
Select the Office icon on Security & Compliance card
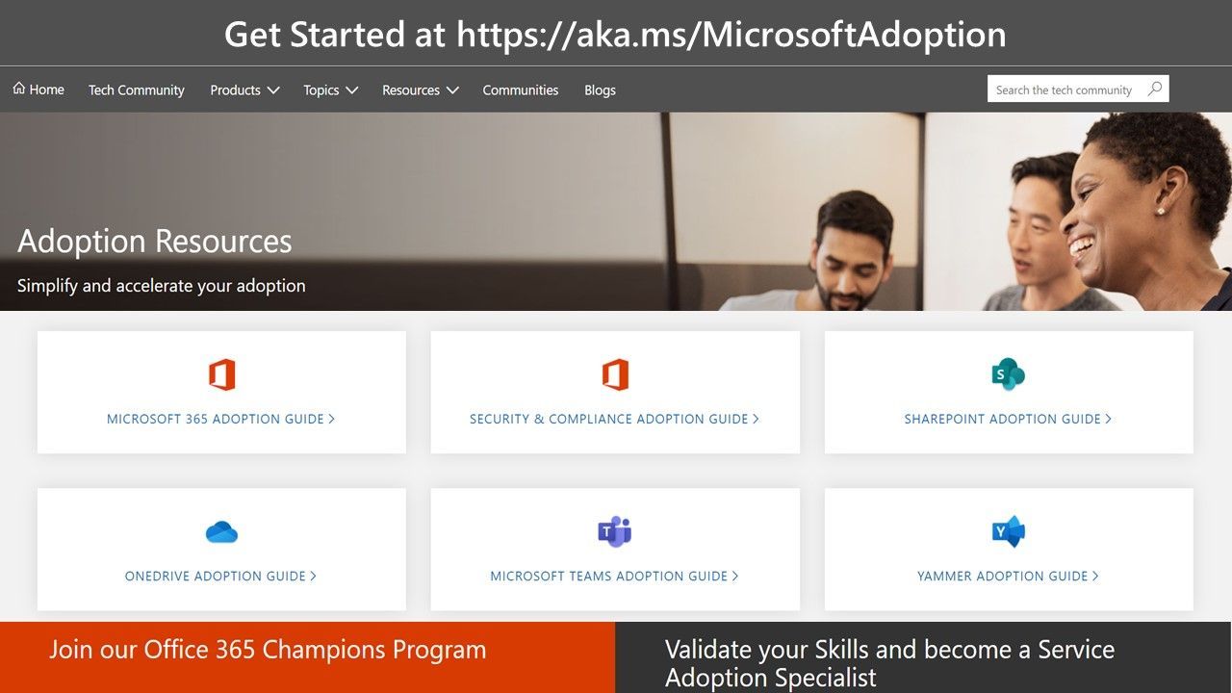[x=614, y=374]
